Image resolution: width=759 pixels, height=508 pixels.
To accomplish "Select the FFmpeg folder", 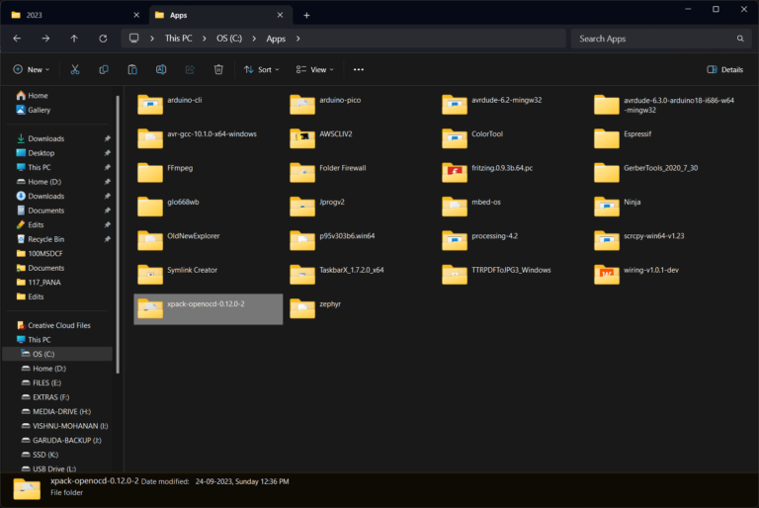I will pos(180,168).
